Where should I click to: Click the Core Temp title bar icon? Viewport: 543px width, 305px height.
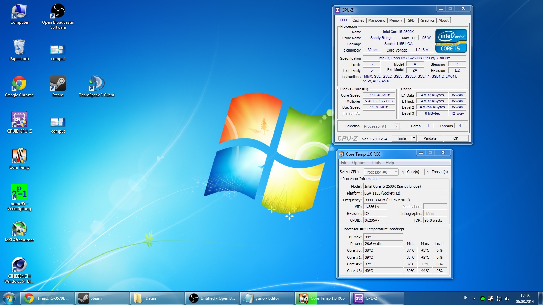point(341,154)
